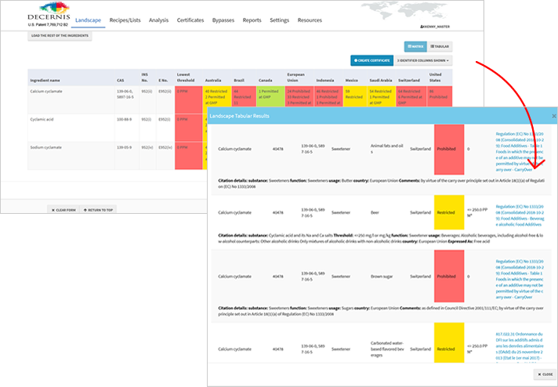
Task: Open the Analysis menu
Action: (x=159, y=20)
